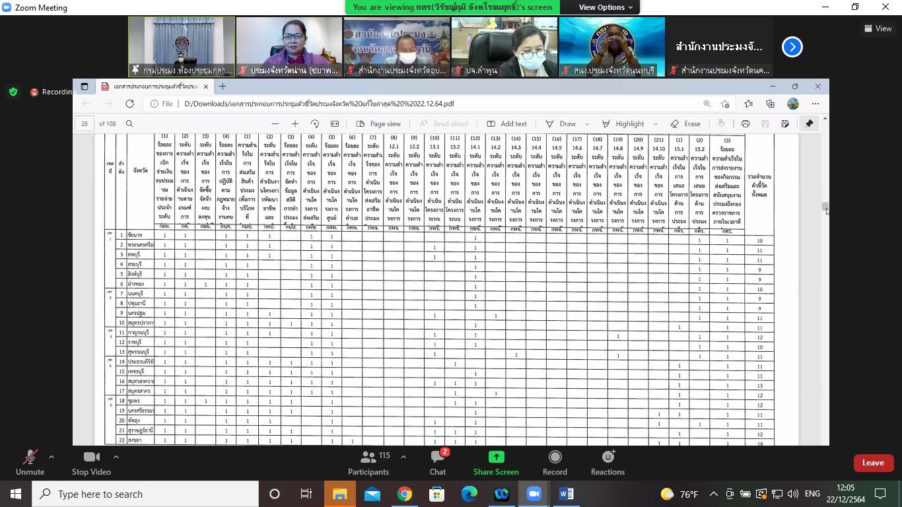The height and width of the screenshot is (507, 902).
Task: Show next participants with the blue arrow
Action: (792, 47)
